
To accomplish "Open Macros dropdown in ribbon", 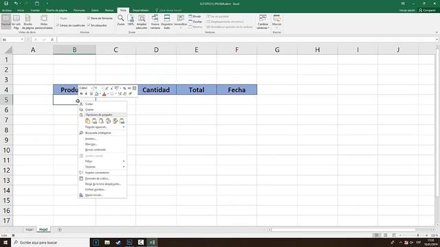I will [276, 22].
